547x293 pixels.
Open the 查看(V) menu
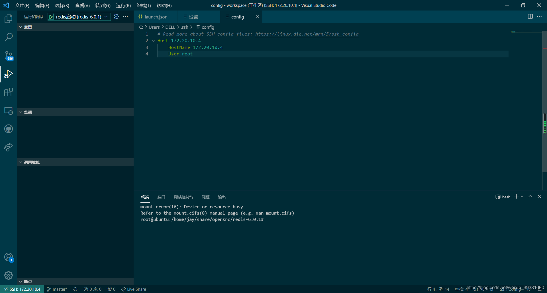(82, 5)
